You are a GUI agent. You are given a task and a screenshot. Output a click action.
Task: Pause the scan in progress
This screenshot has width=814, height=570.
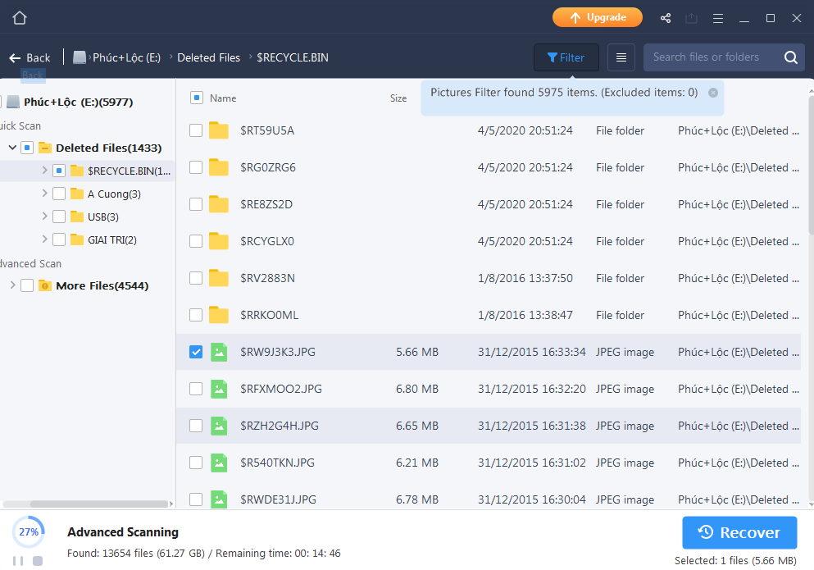pyautogui.click(x=18, y=561)
